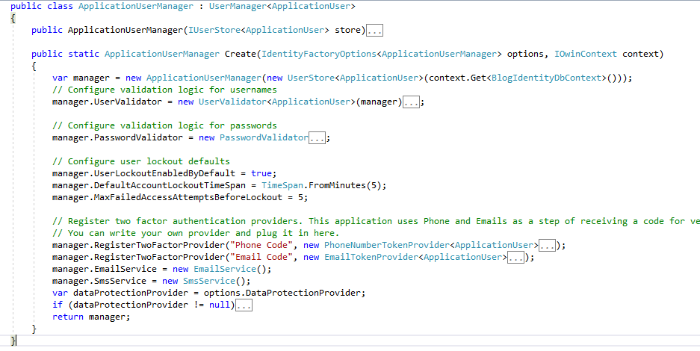Click the "Phone Code" string literal
The width and height of the screenshot is (700, 351).
click(261, 245)
